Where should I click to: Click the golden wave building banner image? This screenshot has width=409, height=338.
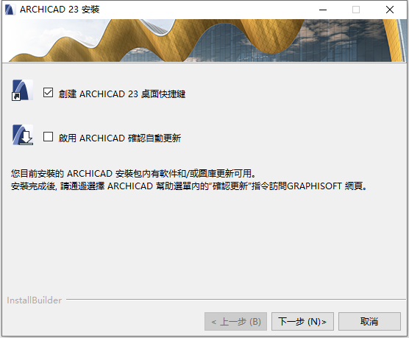click(x=204, y=41)
